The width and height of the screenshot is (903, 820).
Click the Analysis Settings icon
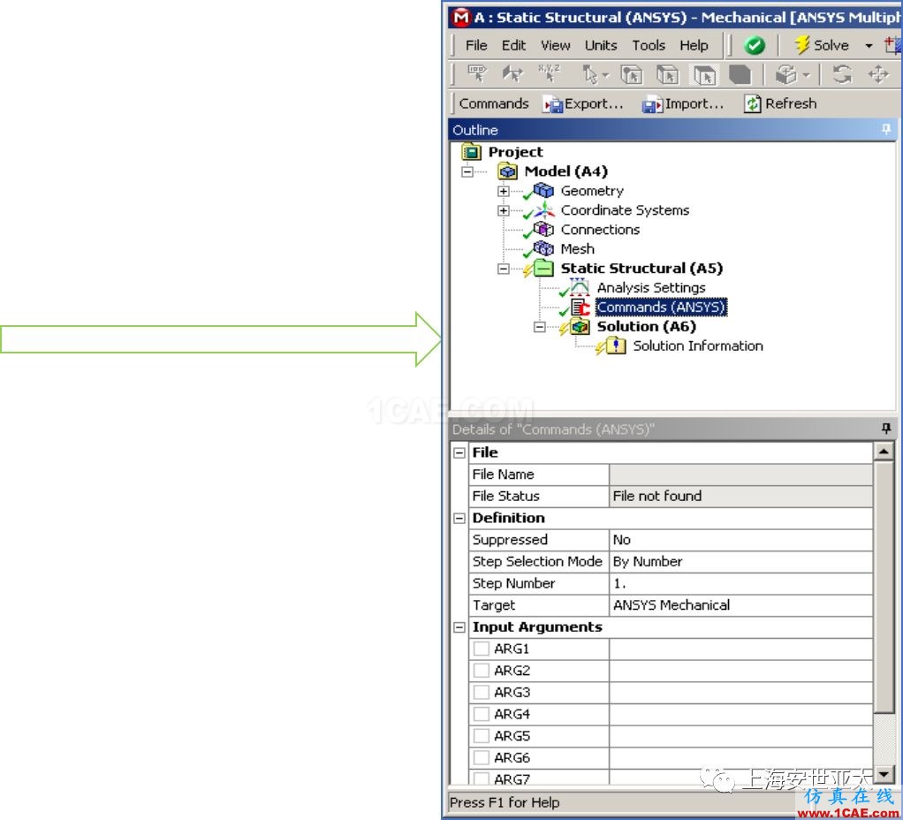[580, 287]
